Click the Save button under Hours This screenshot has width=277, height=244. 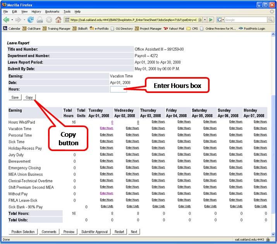[15, 97]
